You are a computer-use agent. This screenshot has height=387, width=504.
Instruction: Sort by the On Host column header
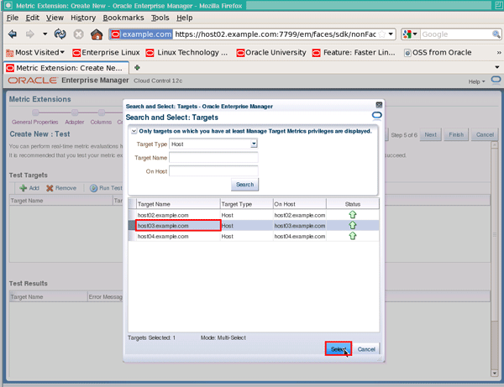click(299, 204)
